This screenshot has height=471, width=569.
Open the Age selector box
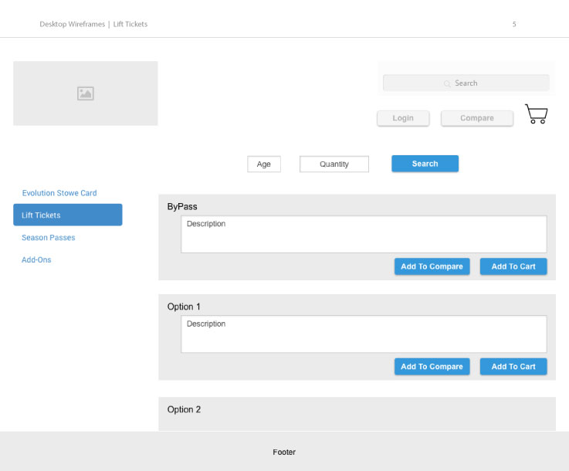tap(264, 164)
